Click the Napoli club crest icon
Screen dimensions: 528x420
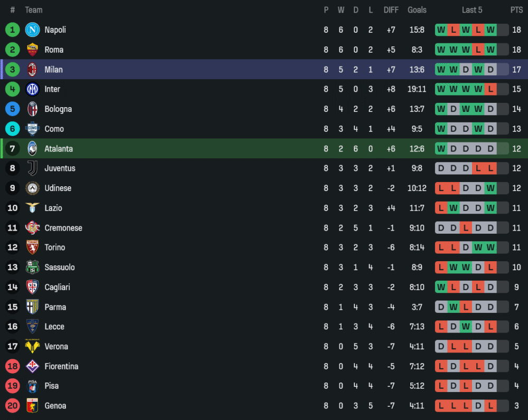[33, 30]
